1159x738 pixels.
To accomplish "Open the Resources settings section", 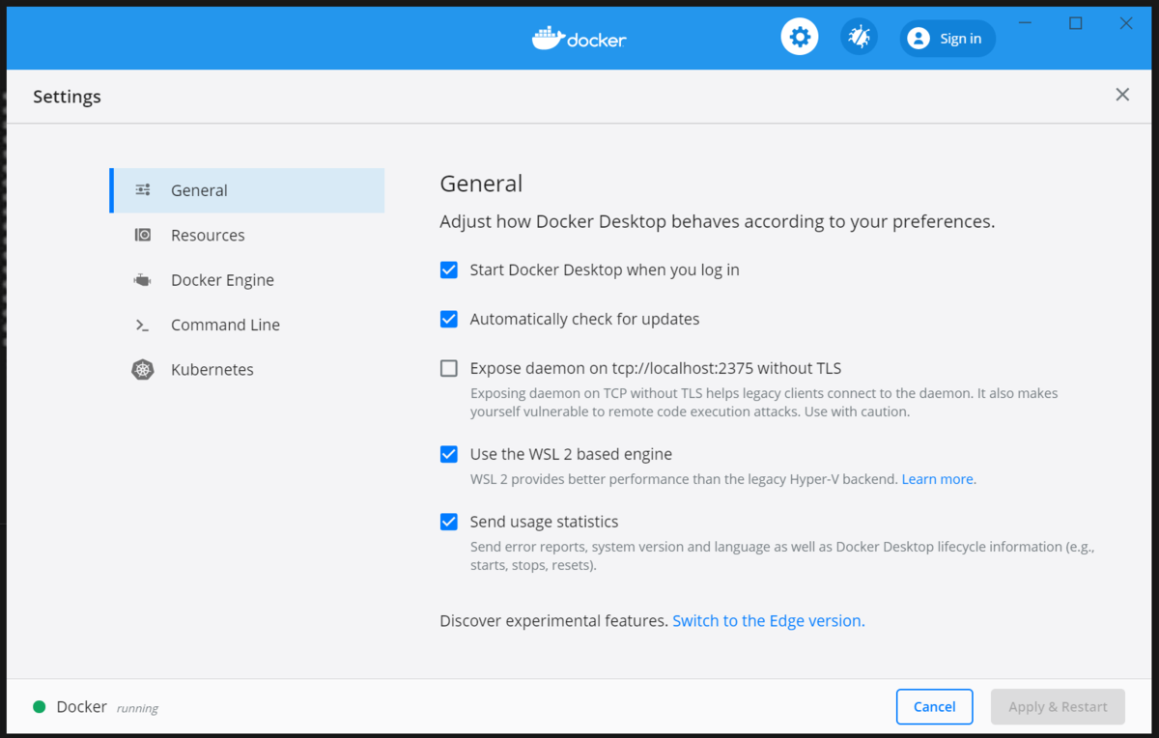I will point(208,235).
